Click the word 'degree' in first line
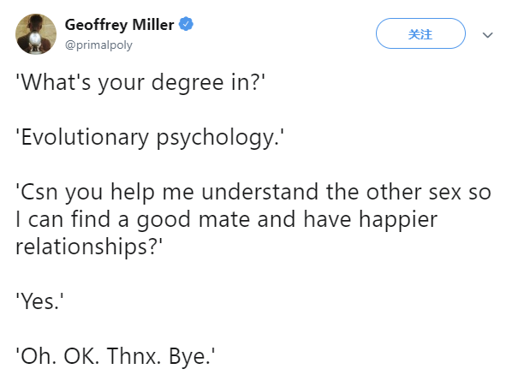This screenshot has height=375, width=518. 188,82
